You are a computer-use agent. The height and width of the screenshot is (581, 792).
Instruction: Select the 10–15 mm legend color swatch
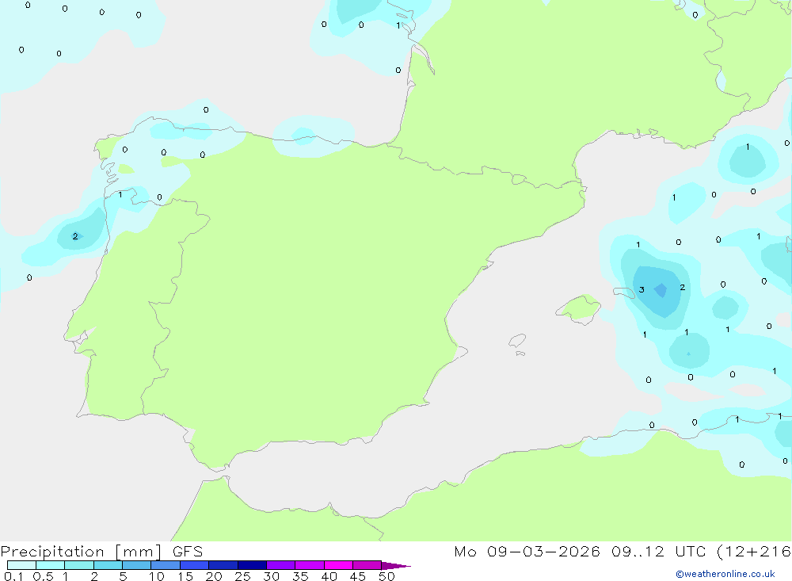166,565
